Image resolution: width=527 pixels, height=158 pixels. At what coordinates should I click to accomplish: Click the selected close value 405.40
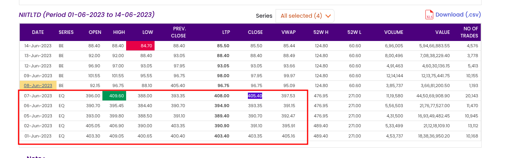(x=255, y=96)
